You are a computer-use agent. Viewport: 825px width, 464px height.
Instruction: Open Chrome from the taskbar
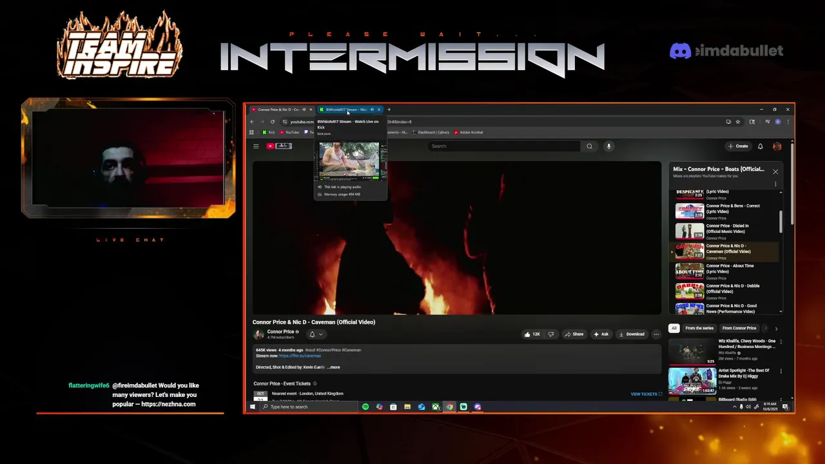(449, 407)
